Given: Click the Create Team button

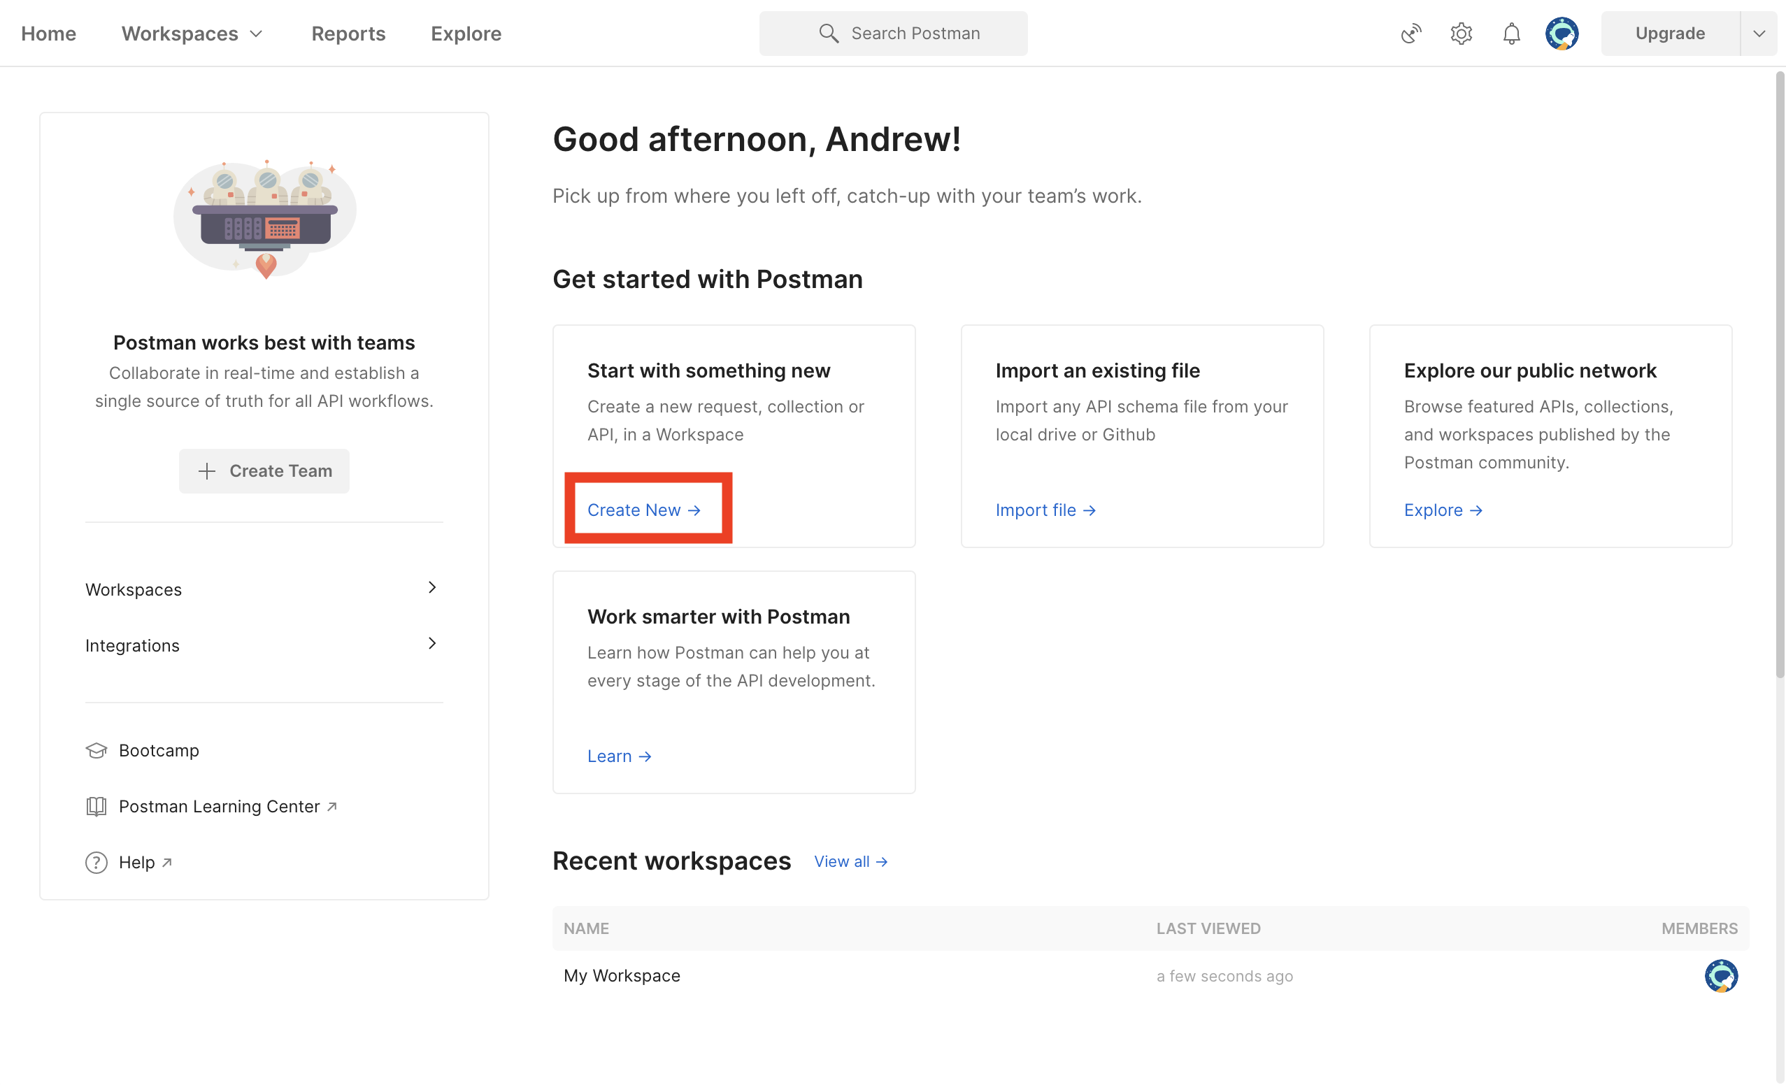Looking at the screenshot, I should [264, 471].
